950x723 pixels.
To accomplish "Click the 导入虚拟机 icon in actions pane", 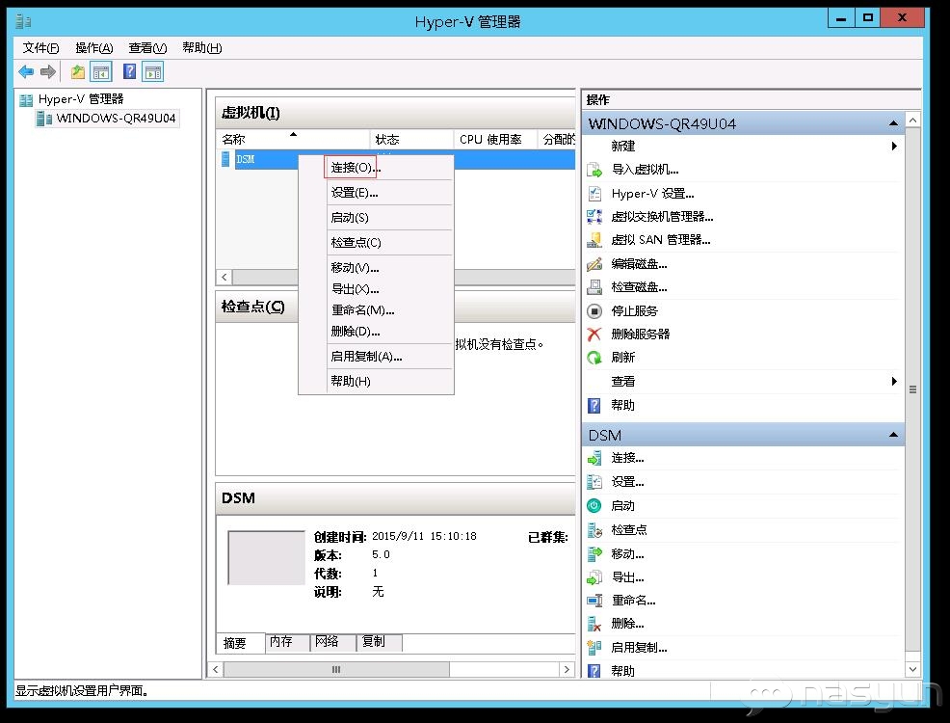I will [594, 170].
